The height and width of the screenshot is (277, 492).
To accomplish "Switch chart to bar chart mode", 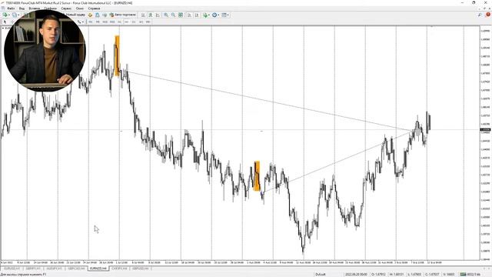I will 143,15.
